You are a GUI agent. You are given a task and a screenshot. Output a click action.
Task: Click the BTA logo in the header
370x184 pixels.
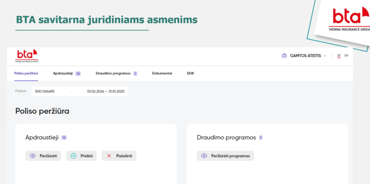click(27, 56)
